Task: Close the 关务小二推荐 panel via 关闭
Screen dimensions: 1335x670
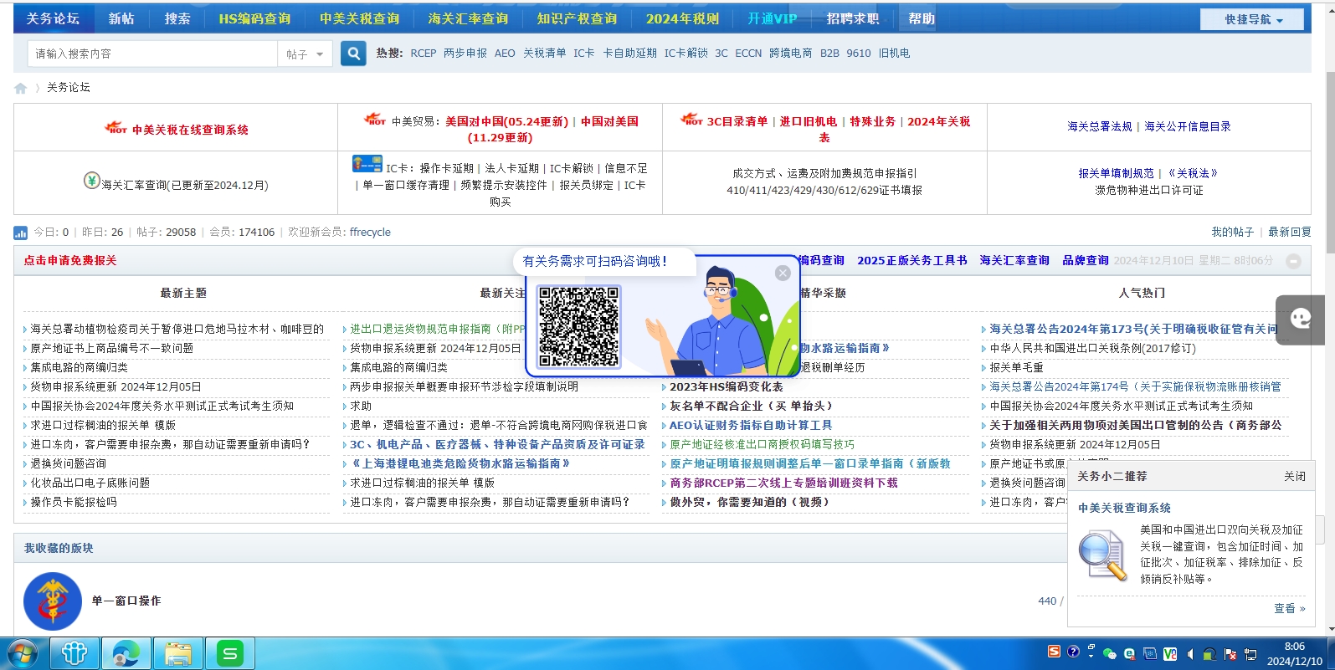Action: (1295, 476)
